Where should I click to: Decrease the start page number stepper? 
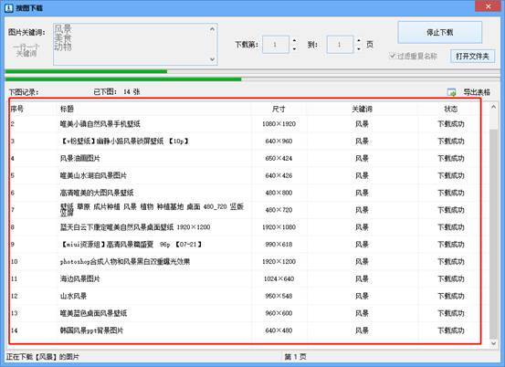pos(294,49)
